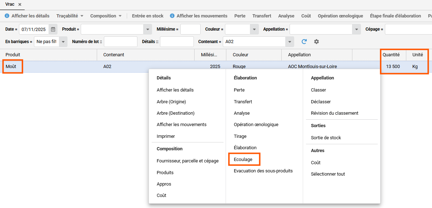
Task: Choose Évacuation des sous-produits entry
Action: pos(263,171)
